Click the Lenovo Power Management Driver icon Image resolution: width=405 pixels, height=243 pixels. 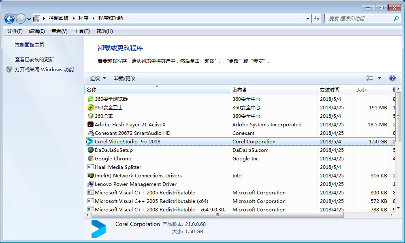90,184
